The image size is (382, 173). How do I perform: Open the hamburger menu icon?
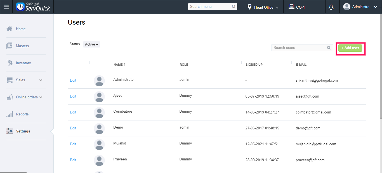[x=6, y=7]
